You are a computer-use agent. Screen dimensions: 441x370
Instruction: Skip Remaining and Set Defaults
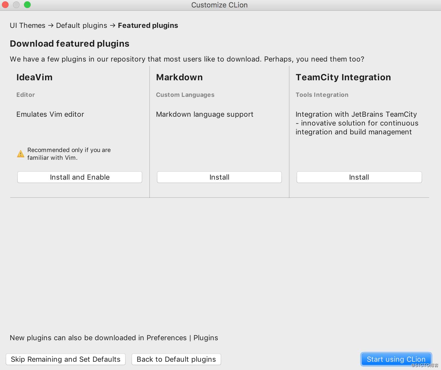[66, 359]
